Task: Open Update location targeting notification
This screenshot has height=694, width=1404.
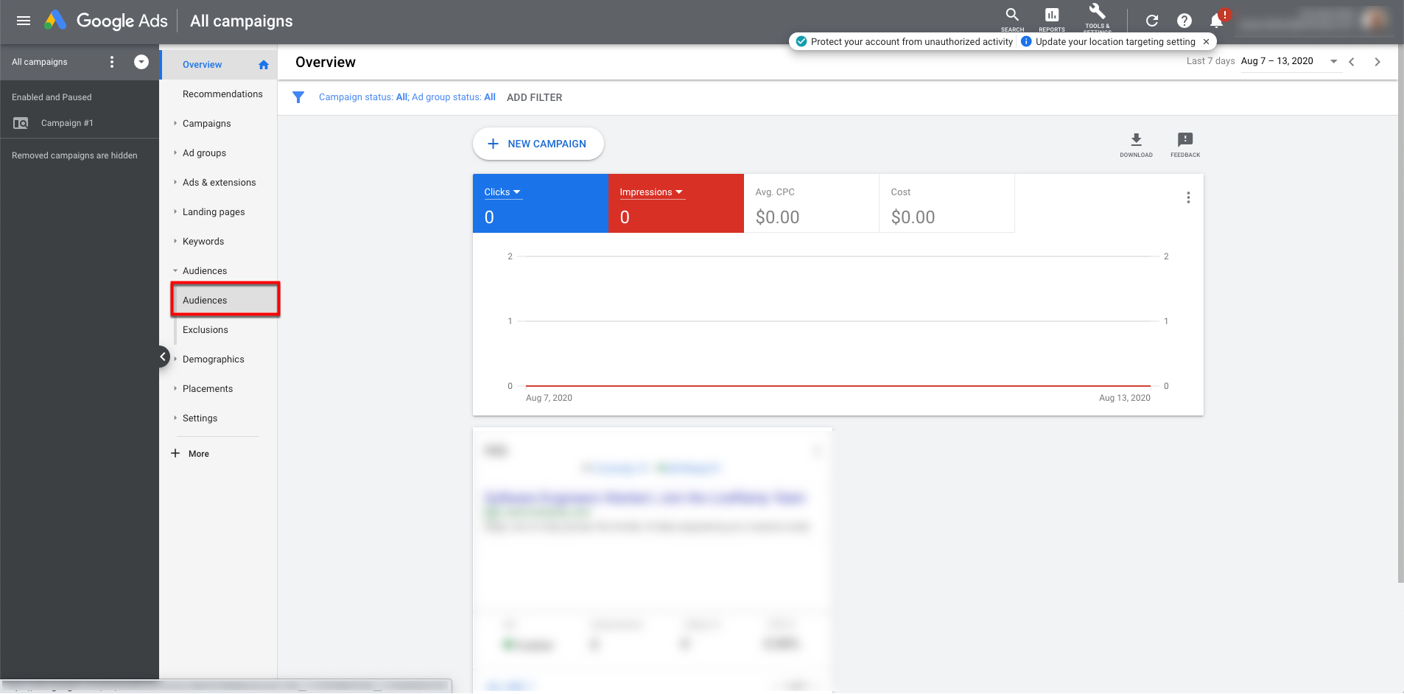Action: [1109, 42]
